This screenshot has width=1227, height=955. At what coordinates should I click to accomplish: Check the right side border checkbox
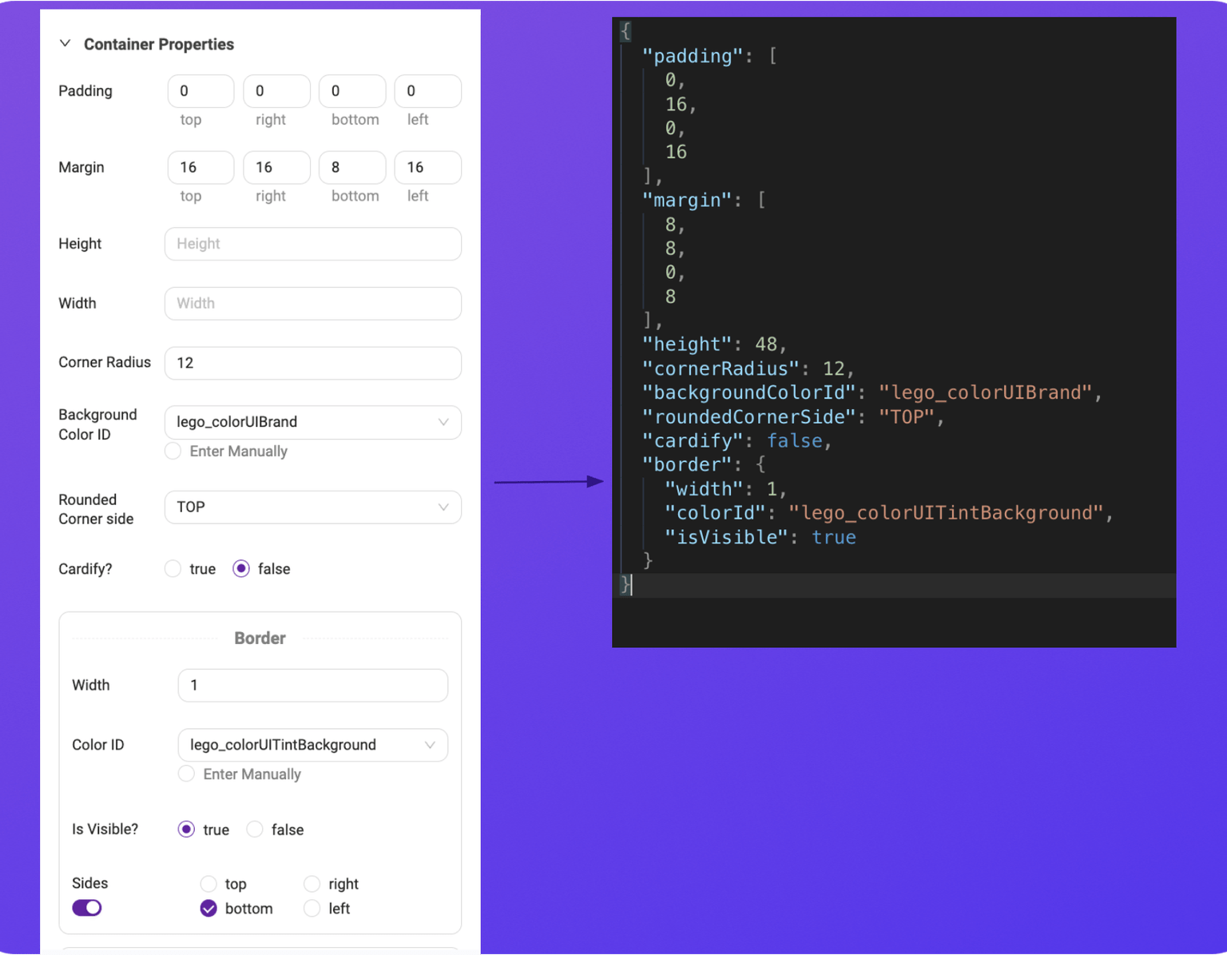pos(312,884)
